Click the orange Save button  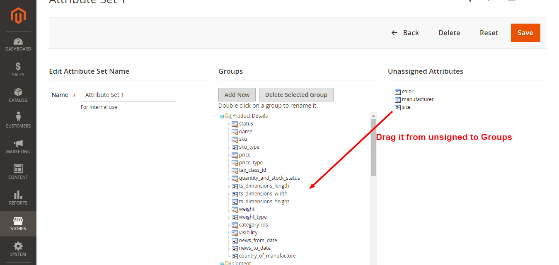click(525, 33)
